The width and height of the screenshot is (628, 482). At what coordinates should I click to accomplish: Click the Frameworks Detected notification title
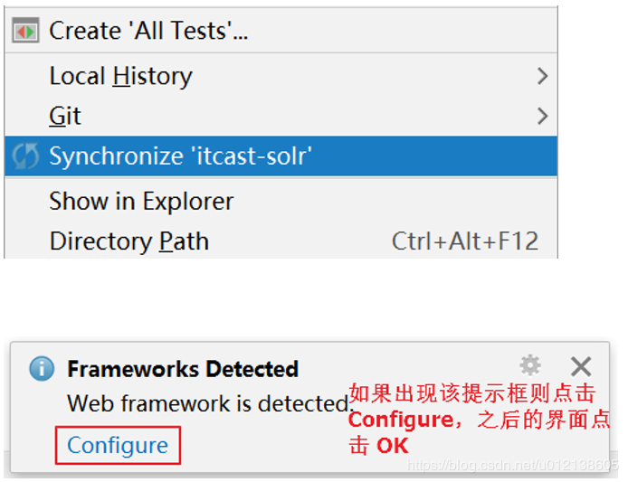coord(183,369)
